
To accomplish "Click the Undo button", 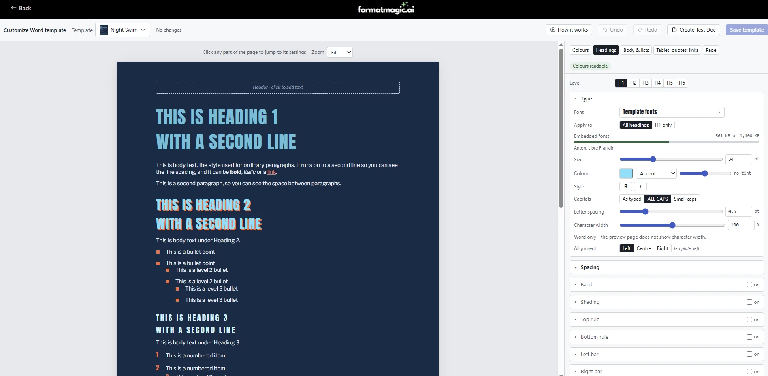I will 612,30.
